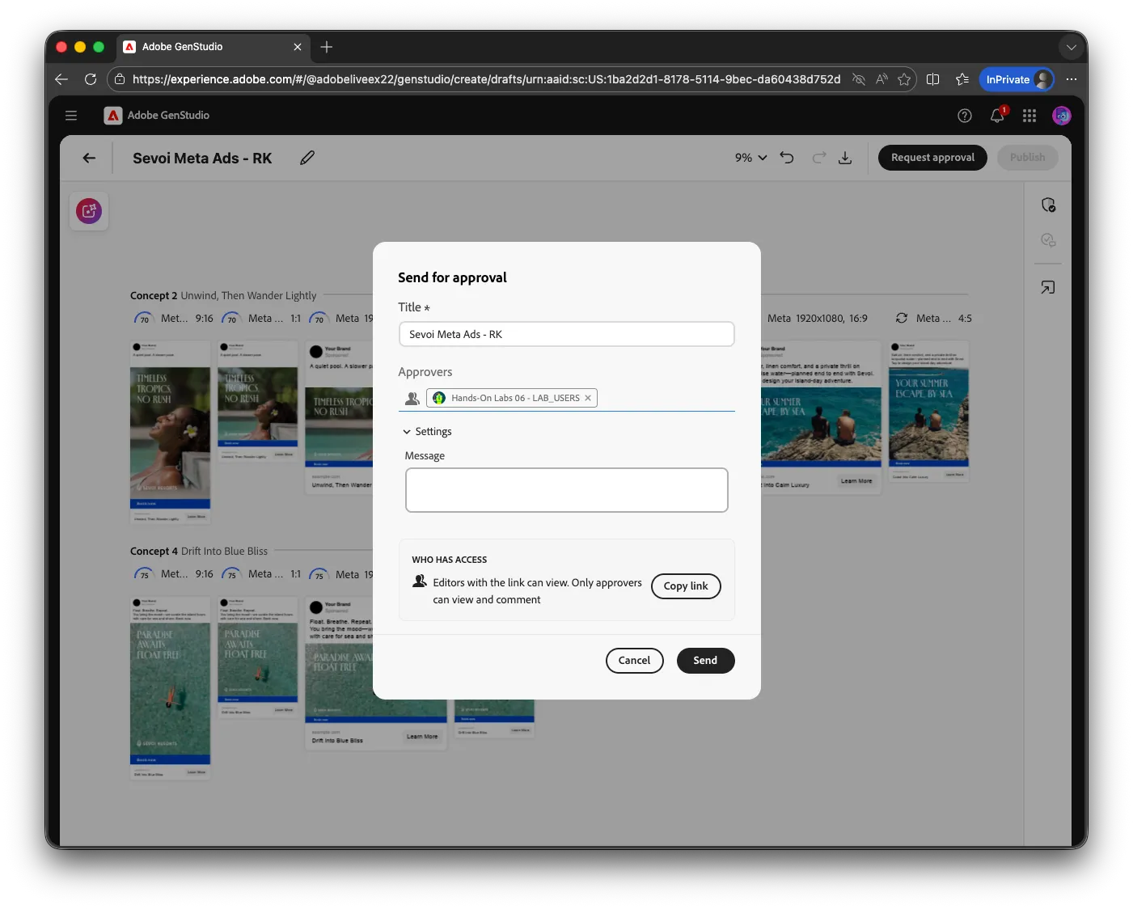Download the draft assets
This screenshot has width=1133, height=909.
(845, 158)
